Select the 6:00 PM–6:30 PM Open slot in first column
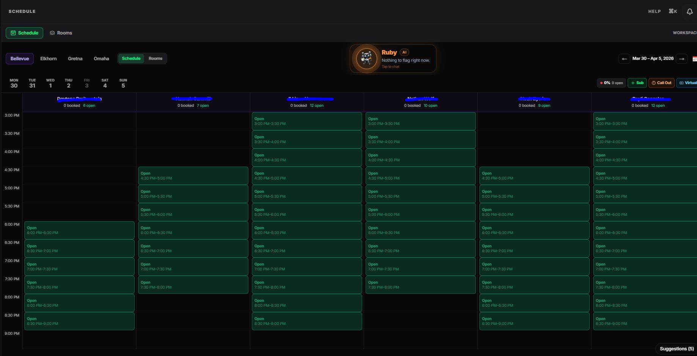The image size is (697, 356). point(79,230)
